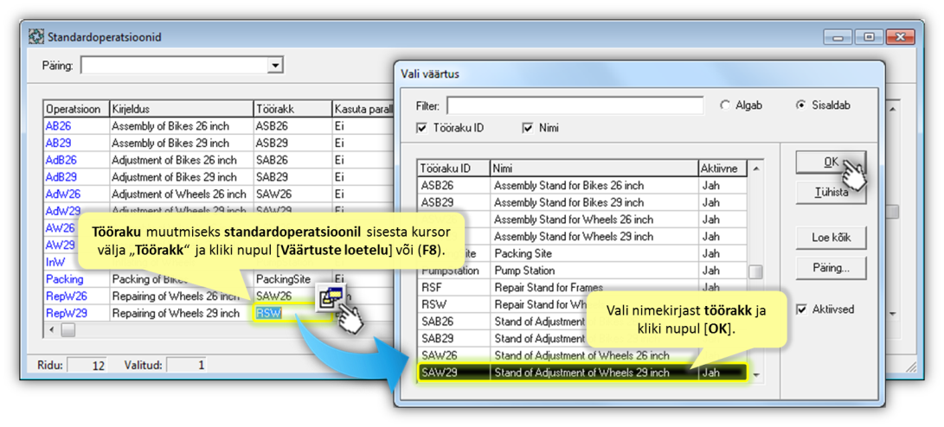Open the AdB26 operation link
The image size is (944, 427).
pyautogui.click(x=61, y=161)
